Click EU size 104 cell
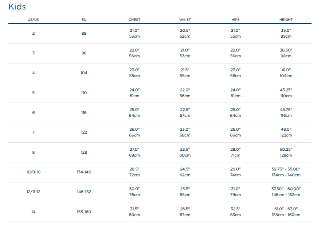 tap(84, 73)
